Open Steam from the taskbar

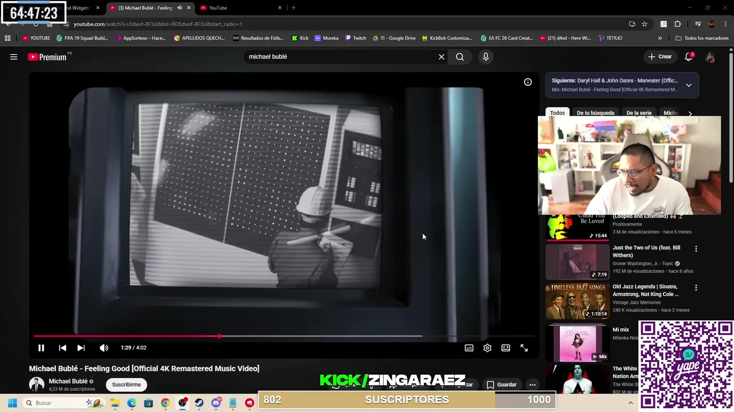199,403
